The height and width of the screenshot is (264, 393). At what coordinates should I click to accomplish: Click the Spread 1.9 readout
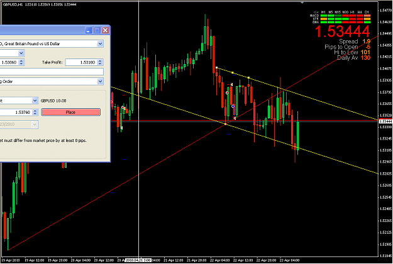point(355,41)
